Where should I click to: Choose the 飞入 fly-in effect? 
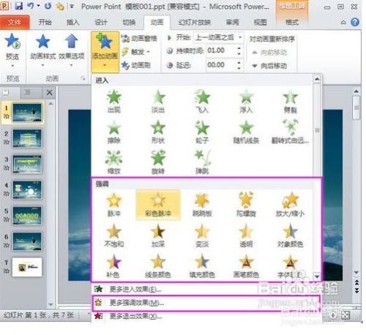(202, 101)
